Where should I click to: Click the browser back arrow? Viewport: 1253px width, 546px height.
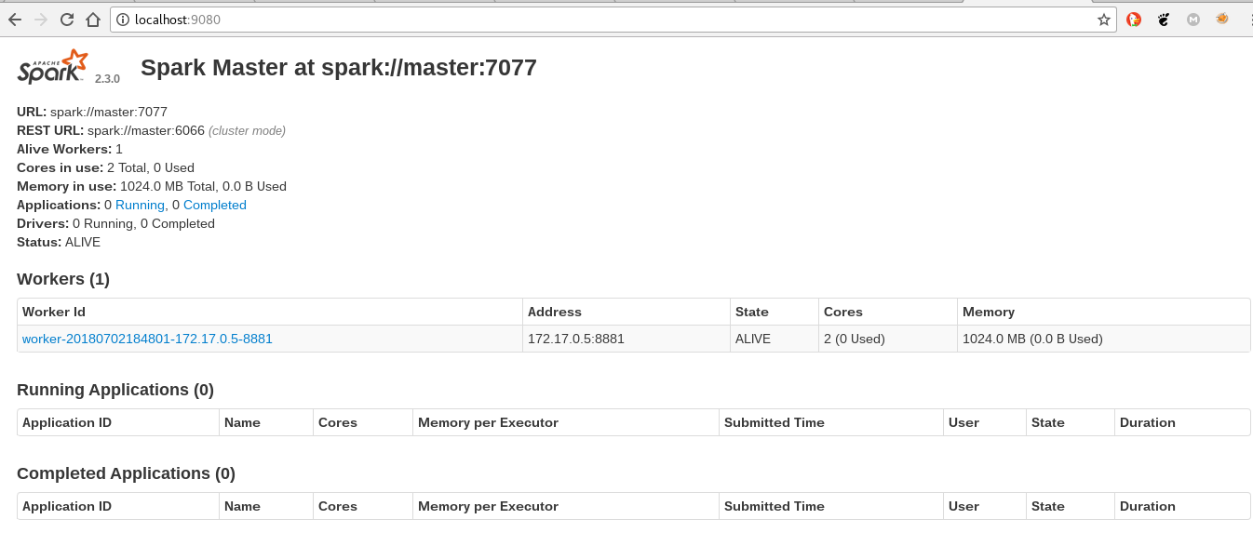(15, 20)
